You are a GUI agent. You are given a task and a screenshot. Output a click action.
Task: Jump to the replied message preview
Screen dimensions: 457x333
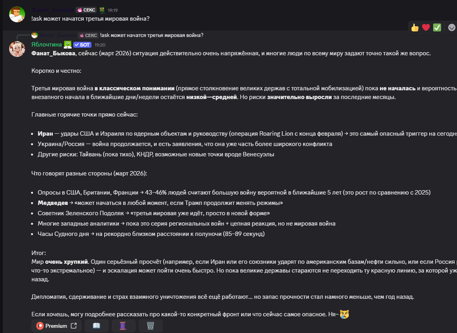click(151, 35)
